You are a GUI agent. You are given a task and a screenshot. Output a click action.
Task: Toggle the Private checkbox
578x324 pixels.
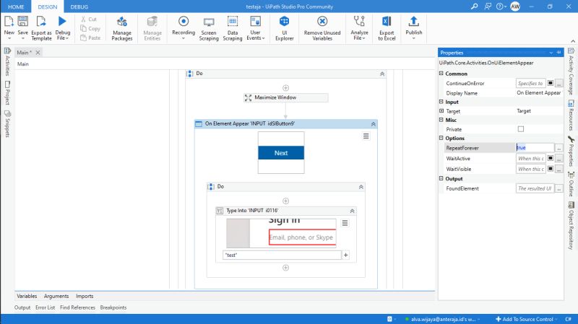point(520,129)
